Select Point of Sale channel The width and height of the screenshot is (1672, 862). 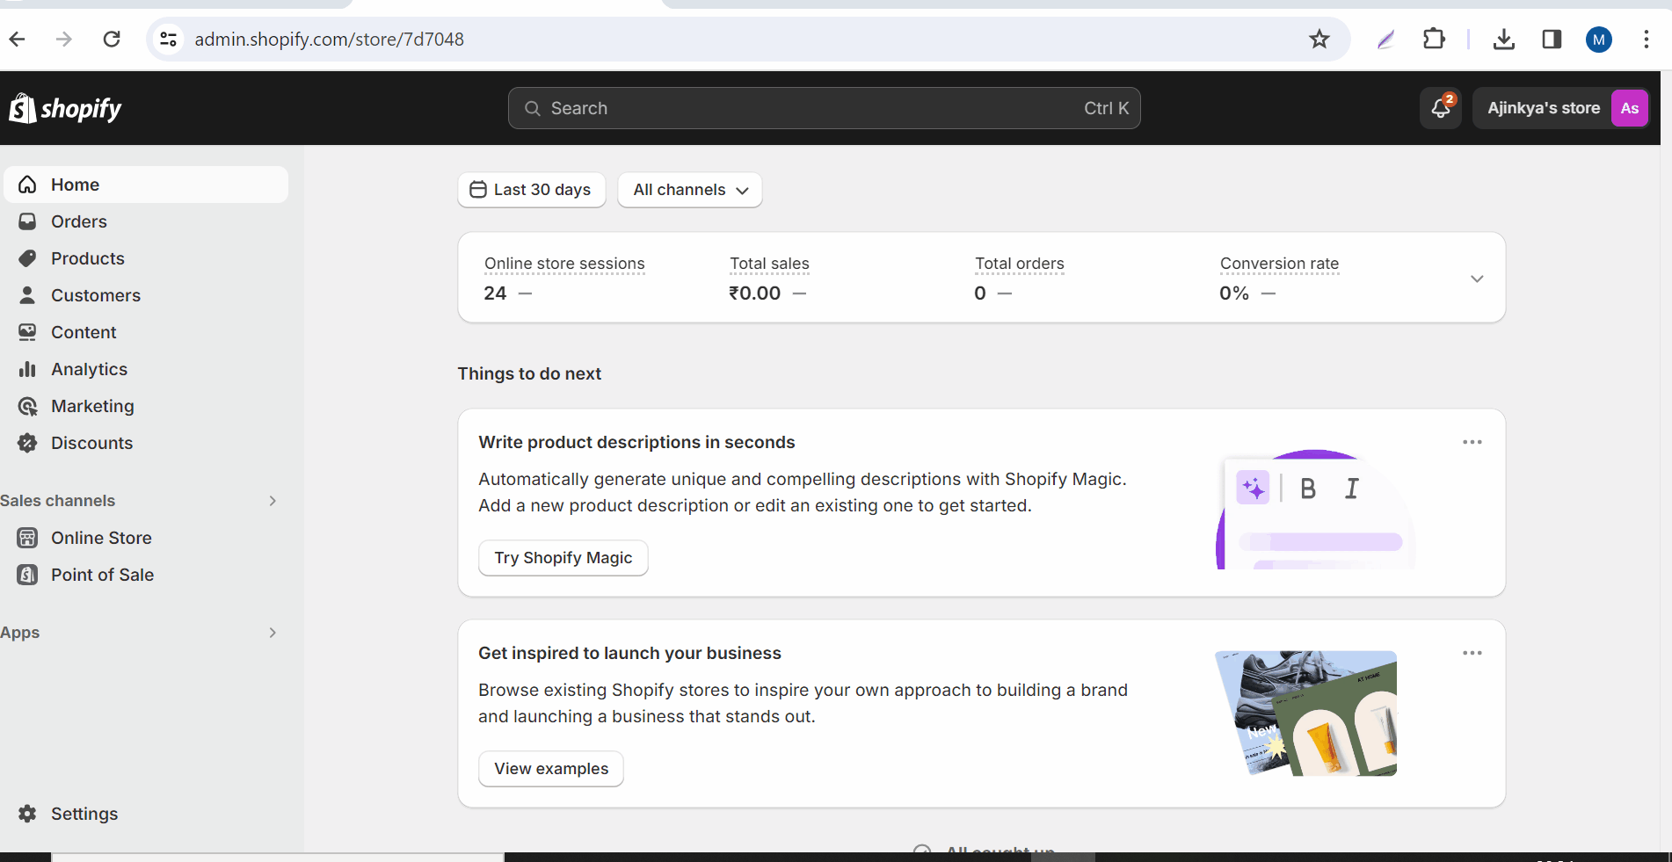pos(102,574)
